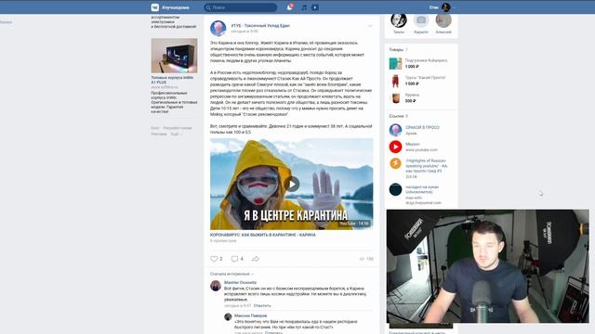The image size is (595, 334).
Task: Open the red YouTube icon link
Action: point(395,147)
